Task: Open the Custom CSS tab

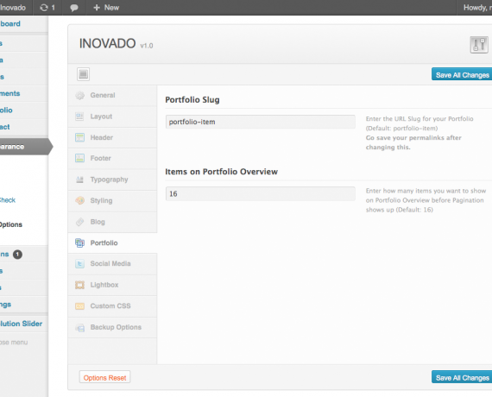Action: [112, 306]
